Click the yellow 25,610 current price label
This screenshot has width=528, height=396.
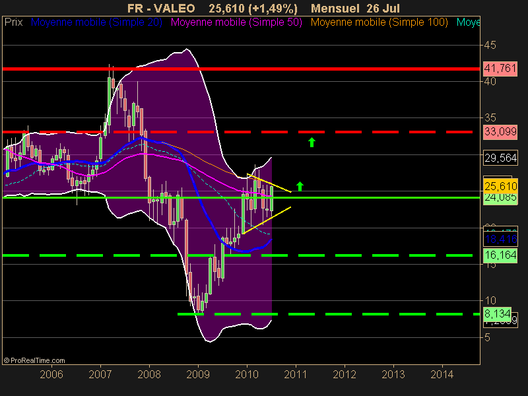pos(500,186)
